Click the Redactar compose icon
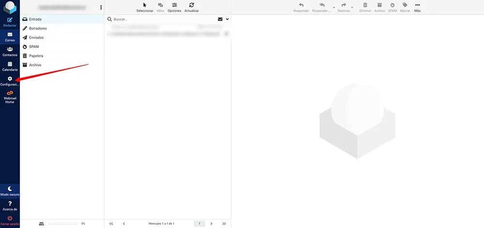Image resolution: width=484 pixels, height=228 pixels. (10, 21)
